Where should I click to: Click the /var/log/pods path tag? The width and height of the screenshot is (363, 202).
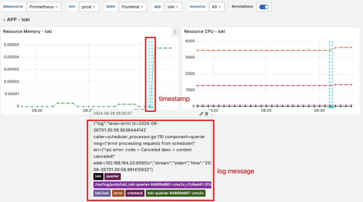152,185
